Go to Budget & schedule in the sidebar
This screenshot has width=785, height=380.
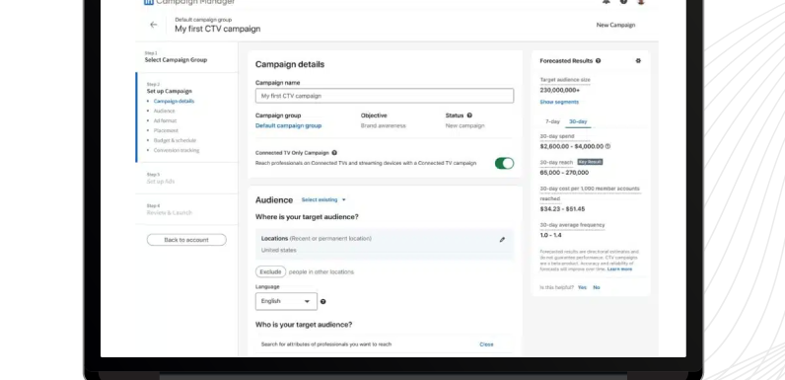(x=175, y=140)
